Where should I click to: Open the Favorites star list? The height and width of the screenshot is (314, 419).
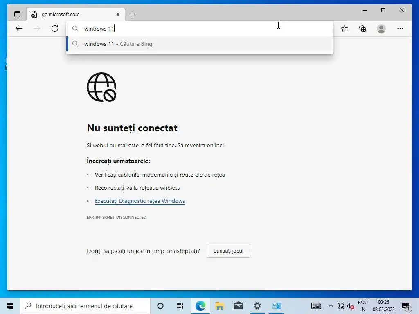(345, 29)
